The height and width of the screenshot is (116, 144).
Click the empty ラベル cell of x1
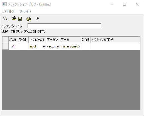(23, 46)
